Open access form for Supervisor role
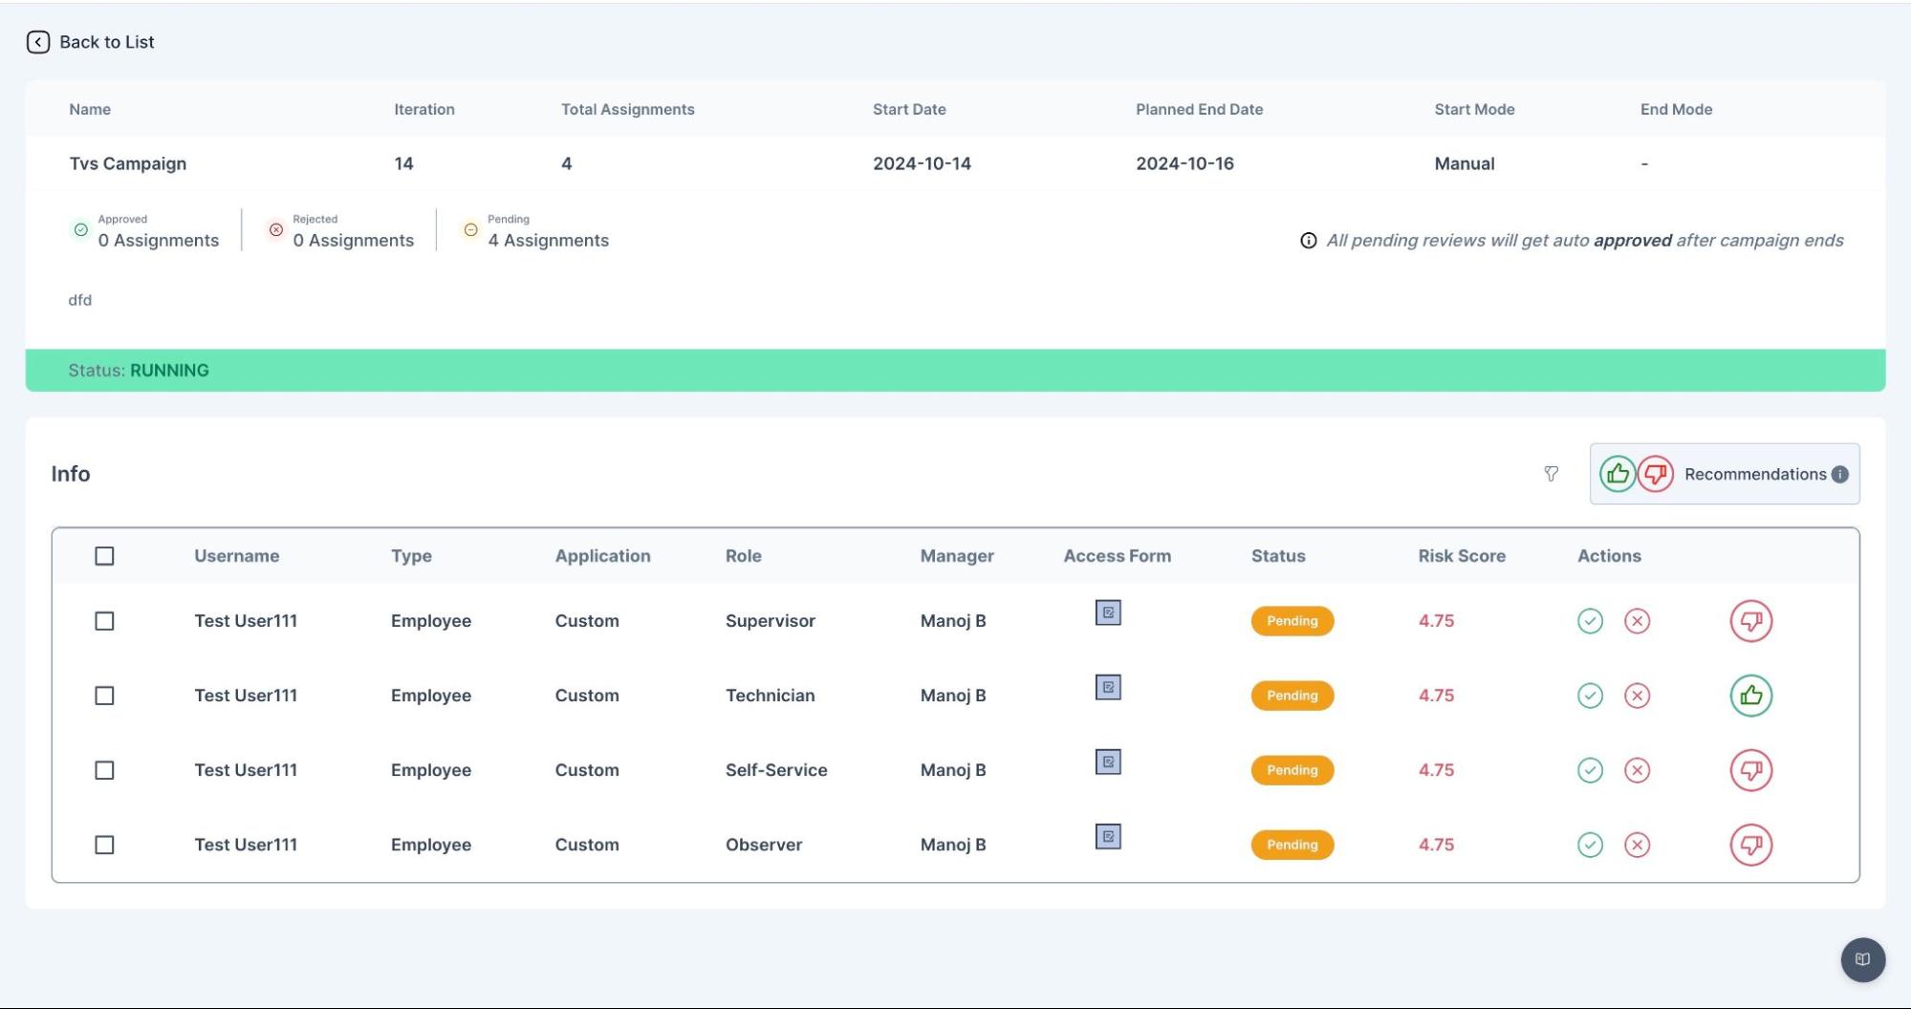 tap(1108, 612)
